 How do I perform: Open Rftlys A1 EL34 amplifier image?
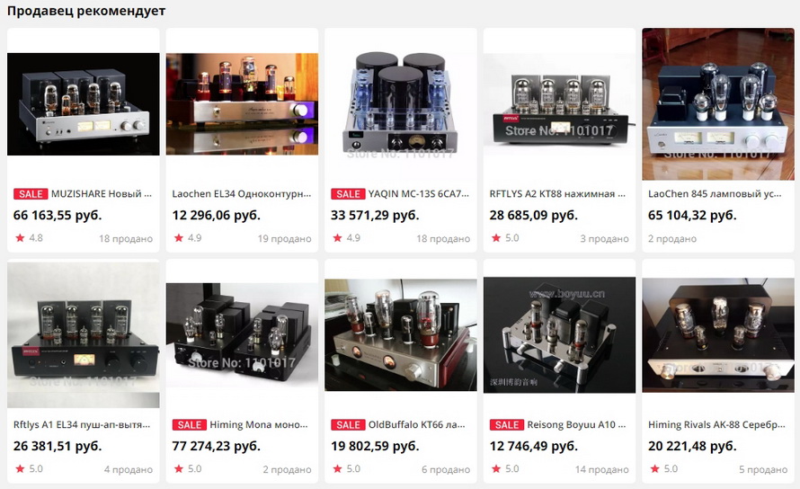click(x=84, y=335)
